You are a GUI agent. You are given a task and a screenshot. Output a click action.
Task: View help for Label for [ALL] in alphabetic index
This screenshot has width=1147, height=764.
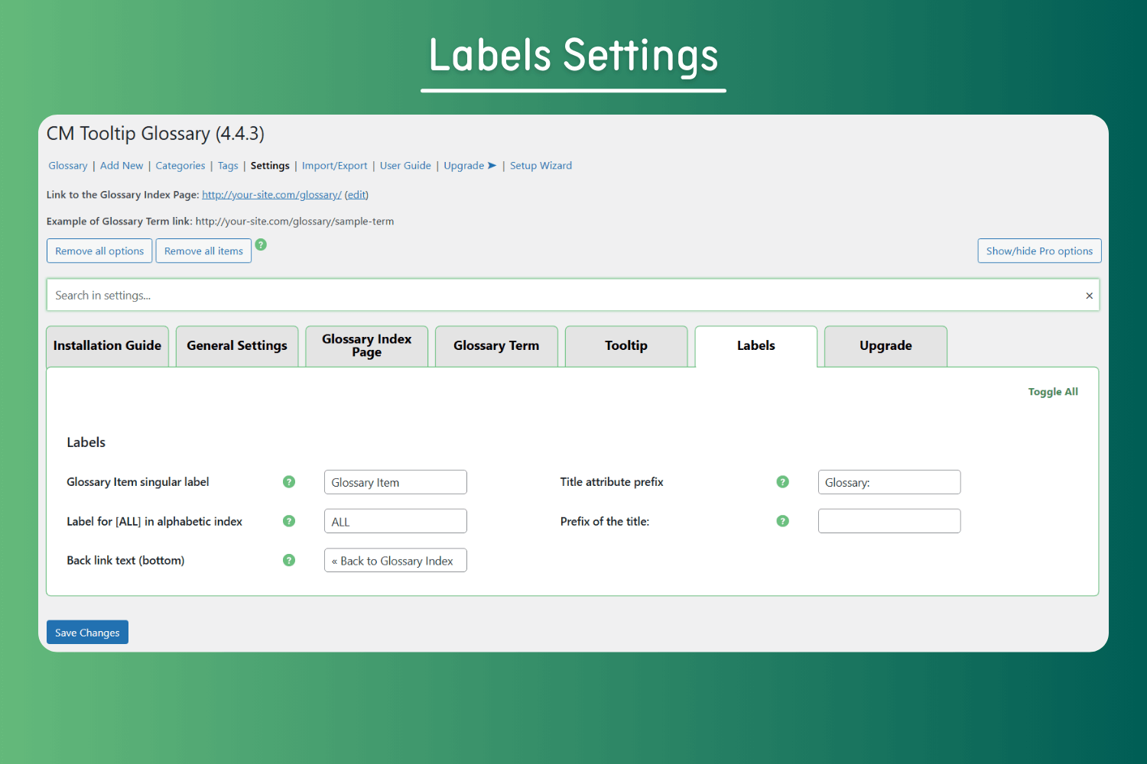click(288, 521)
